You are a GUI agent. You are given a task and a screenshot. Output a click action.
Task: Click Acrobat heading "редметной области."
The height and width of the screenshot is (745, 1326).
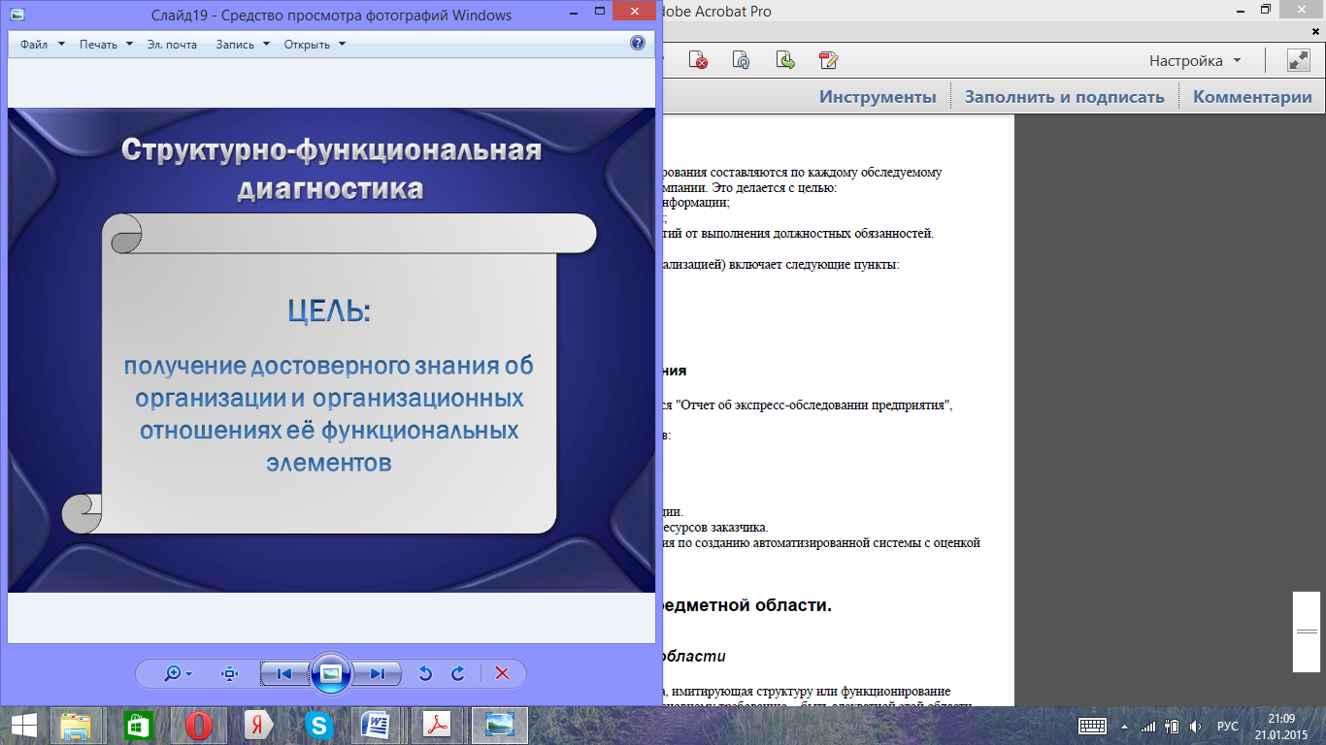click(x=747, y=605)
